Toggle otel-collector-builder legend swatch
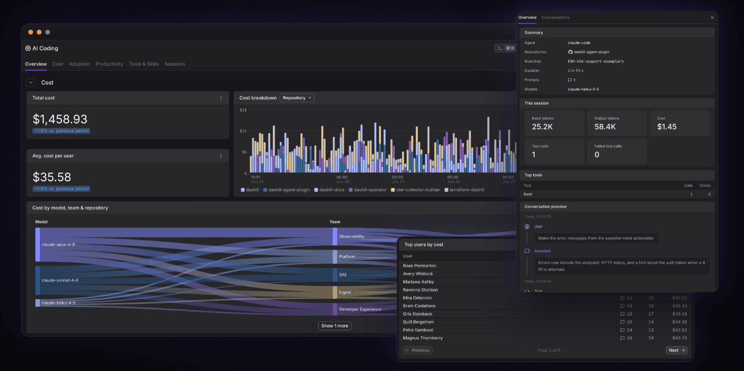The image size is (744, 371). pos(392,190)
